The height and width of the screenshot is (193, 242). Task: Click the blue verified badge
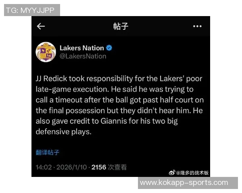coord(109,48)
